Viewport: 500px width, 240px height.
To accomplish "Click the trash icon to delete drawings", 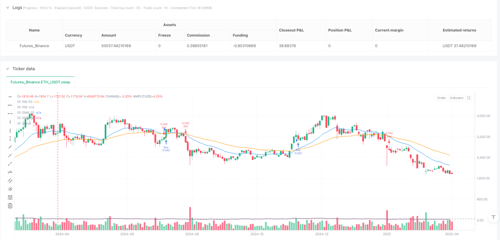I will click(10, 206).
